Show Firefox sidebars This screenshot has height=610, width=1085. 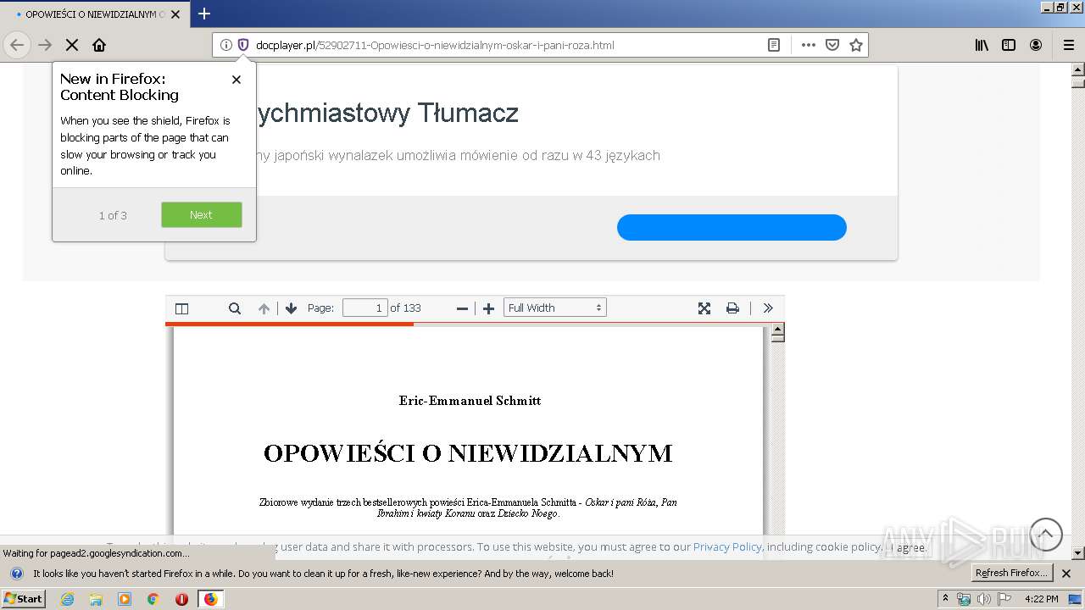point(1009,45)
